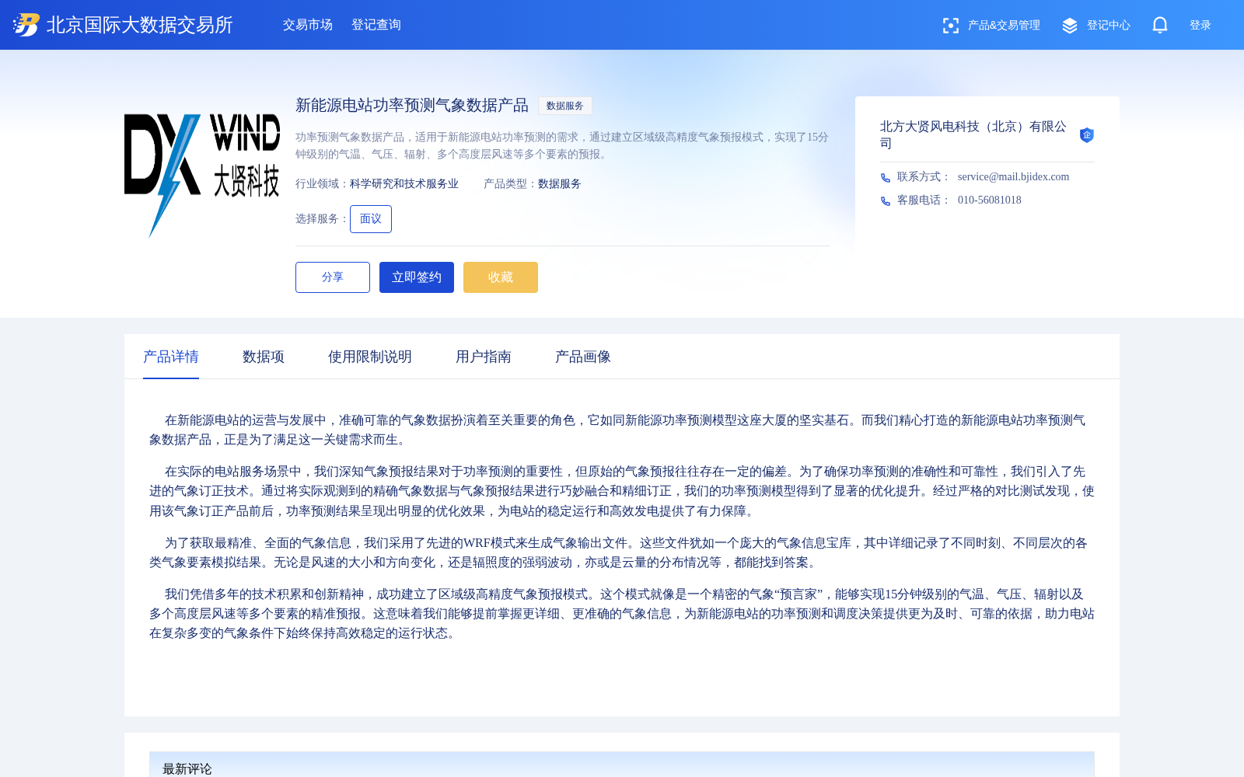Open the 用户指南 tab

pos(484,357)
